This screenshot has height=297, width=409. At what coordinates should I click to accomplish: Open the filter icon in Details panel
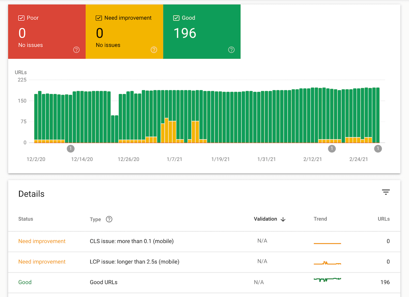pos(386,192)
